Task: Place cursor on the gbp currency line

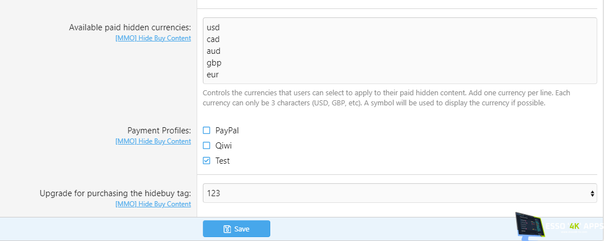Action: (214, 63)
